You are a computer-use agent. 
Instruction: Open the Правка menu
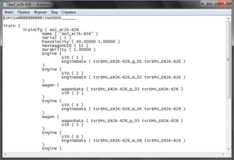24,12
